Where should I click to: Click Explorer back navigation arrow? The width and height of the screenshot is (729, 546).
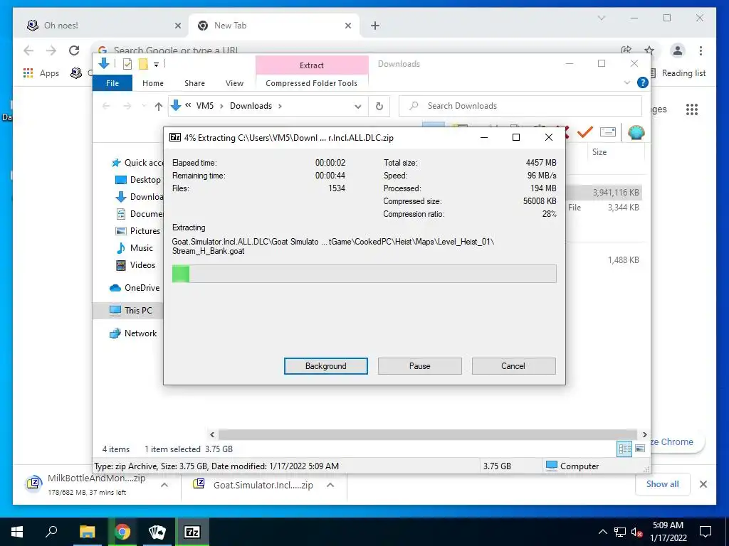[106, 107]
